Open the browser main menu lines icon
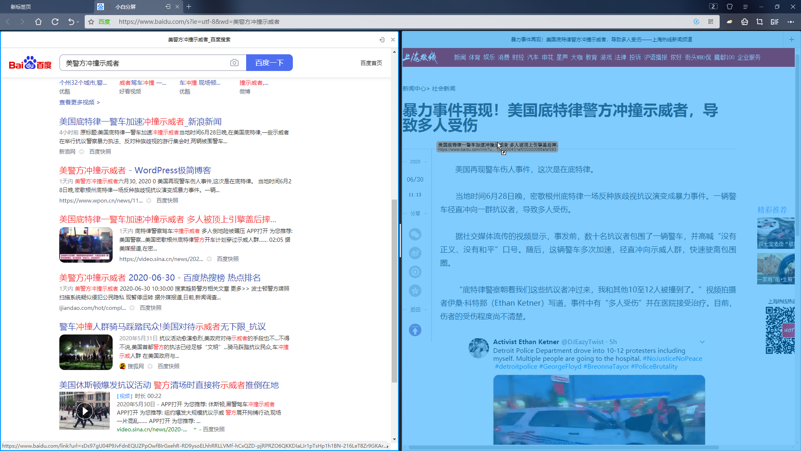Screen dimensions: 801x451 (x=745, y=7)
